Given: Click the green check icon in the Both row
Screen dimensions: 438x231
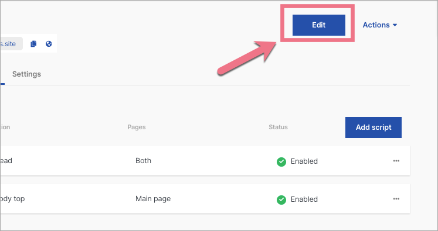Looking at the screenshot, I should [281, 161].
